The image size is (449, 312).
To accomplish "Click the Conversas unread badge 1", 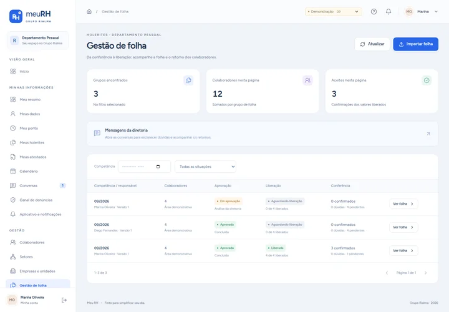I will pyautogui.click(x=63, y=185).
